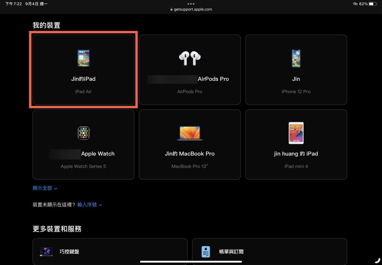Screen dimensions: 382x265
Task: Select the Jin的iPad device card
Action: pyautogui.click(x=83, y=70)
